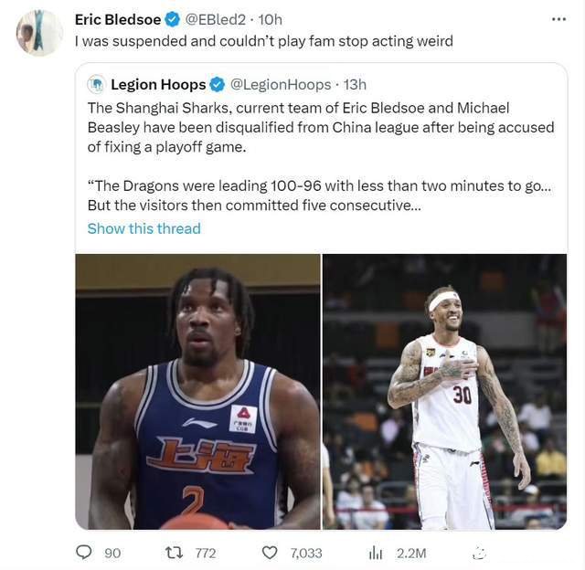Click the reply speech bubble icon
This screenshot has width=585, height=570.
[x=83, y=552]
